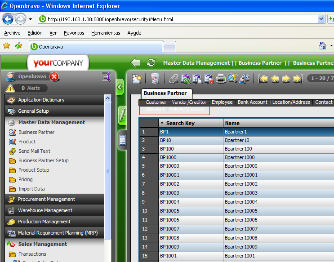This screenshot has width=334, height=262.
Task: Expand the Procurement Management section
Action: 54,199
